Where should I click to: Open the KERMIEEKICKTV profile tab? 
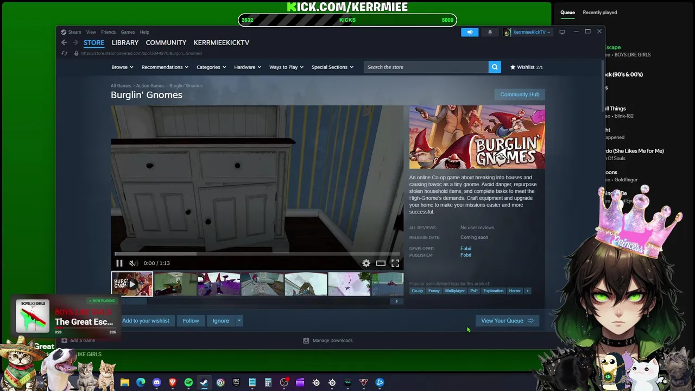tap(222, 42)
